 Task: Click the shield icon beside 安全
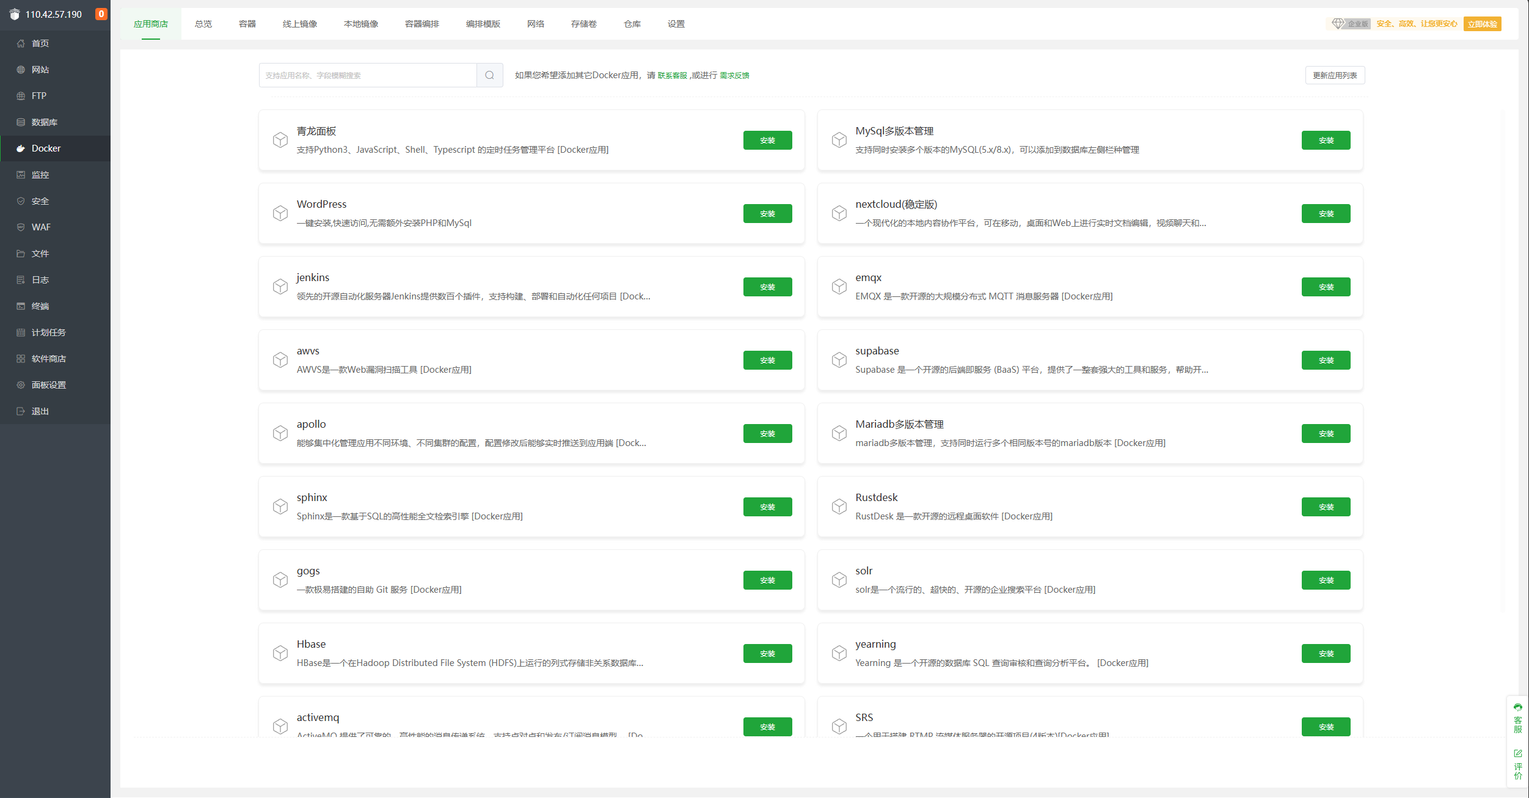(21, 201)
